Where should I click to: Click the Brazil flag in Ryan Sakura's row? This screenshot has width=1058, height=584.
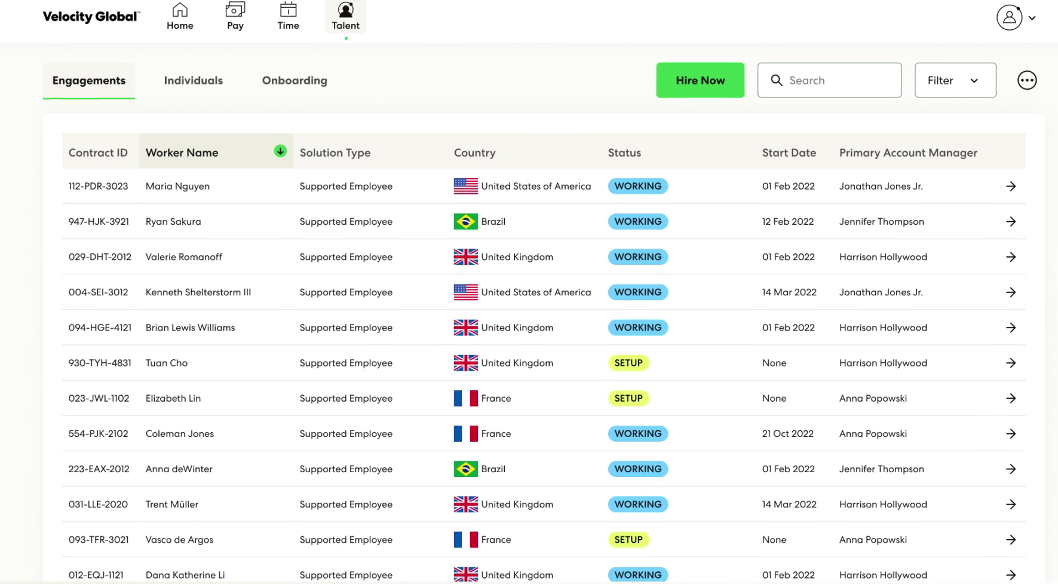465,222
